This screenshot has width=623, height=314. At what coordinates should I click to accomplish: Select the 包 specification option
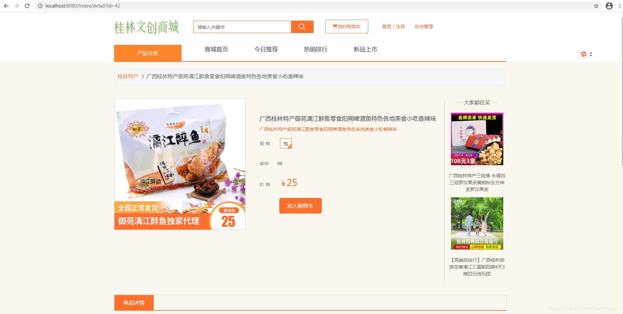click(286, 143)
